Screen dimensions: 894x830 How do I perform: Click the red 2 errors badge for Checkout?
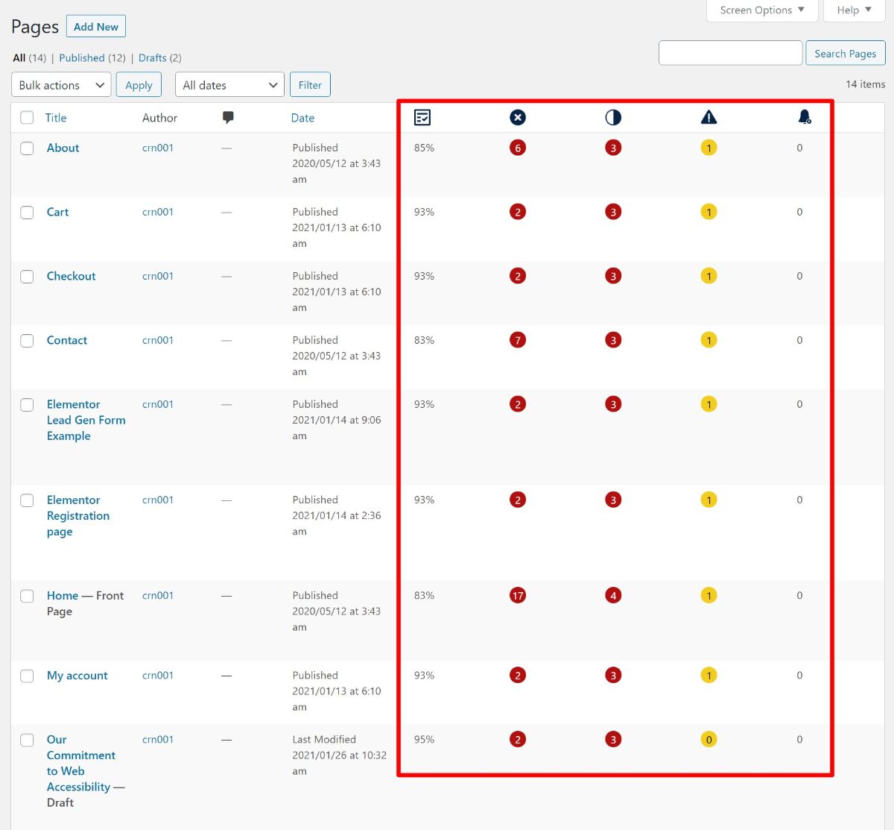pyautogui.click(x=518, y=276)
